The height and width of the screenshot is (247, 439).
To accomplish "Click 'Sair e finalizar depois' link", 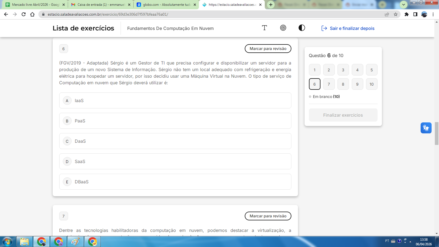I will [x=348, y=28].
